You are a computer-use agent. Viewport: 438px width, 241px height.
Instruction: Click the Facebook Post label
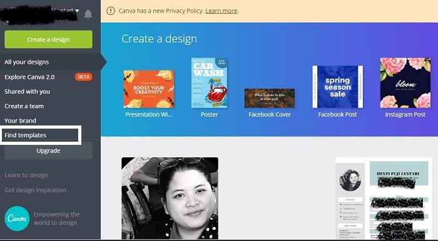[x=337, y=114]
